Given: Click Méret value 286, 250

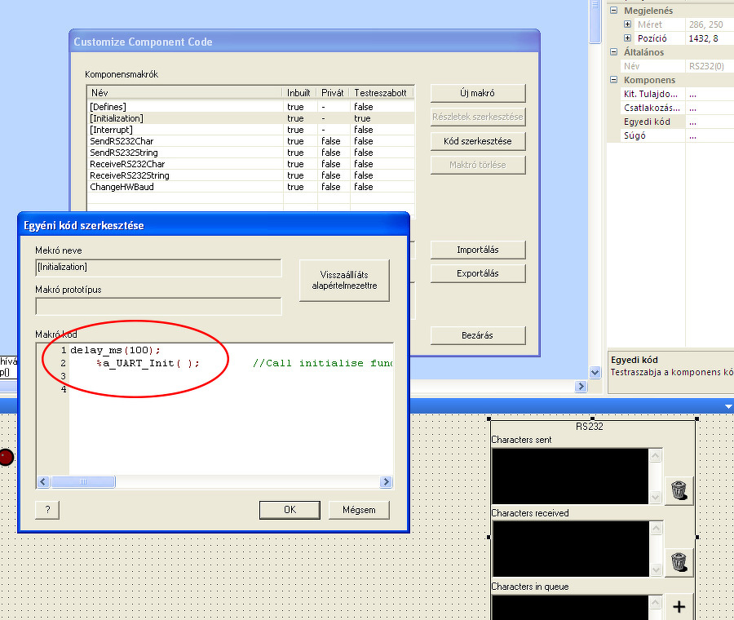Looking at the screenshot, I should tap(706, 24).
